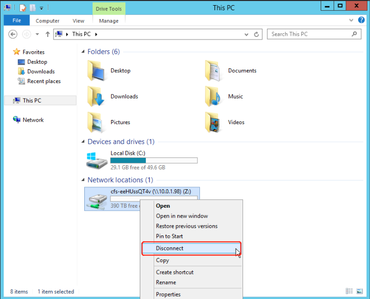Viewport: 370px width, 299px height.
Task: Click the Documents folder label
Action: (x=242, y=71)
